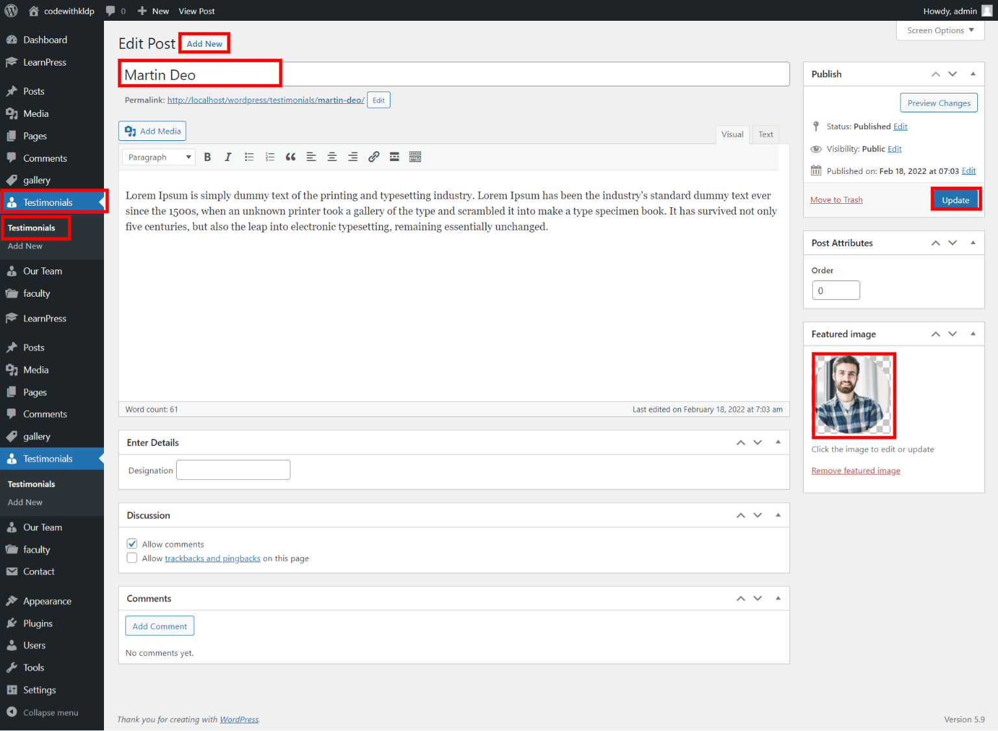Center align text in editor
Screen dimensions: 998x731
pyautogui.click(x=332, y=157)
